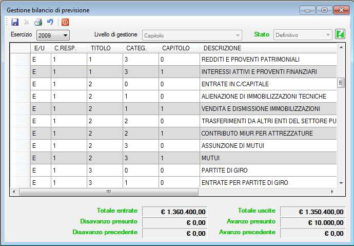Click the C.RESP. column header

tap(69, 48)
